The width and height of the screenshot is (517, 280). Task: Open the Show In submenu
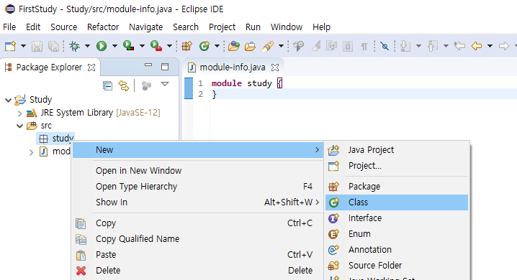click(x=198, y=202)
